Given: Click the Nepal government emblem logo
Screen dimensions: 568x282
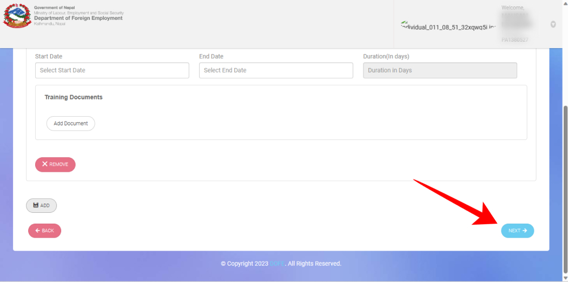Looking at the screenshot, I should (x=17, y=16).
